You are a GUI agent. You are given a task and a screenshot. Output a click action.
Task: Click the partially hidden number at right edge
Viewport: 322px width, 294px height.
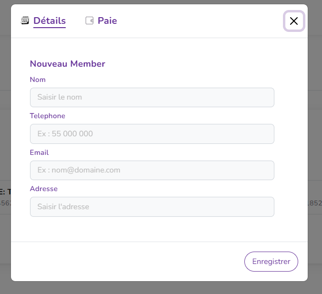point(315,203)
